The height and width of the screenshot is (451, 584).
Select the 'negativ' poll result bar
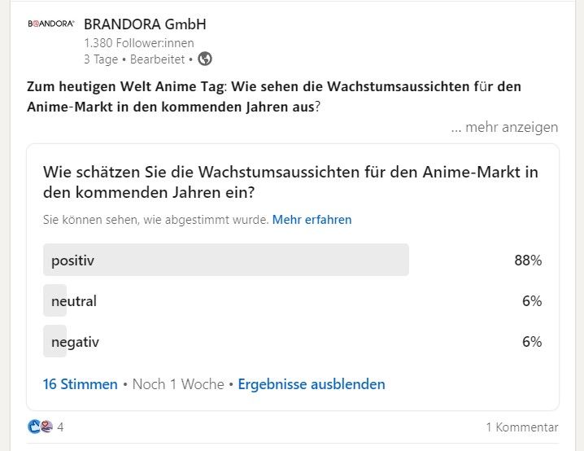(75, 342)
